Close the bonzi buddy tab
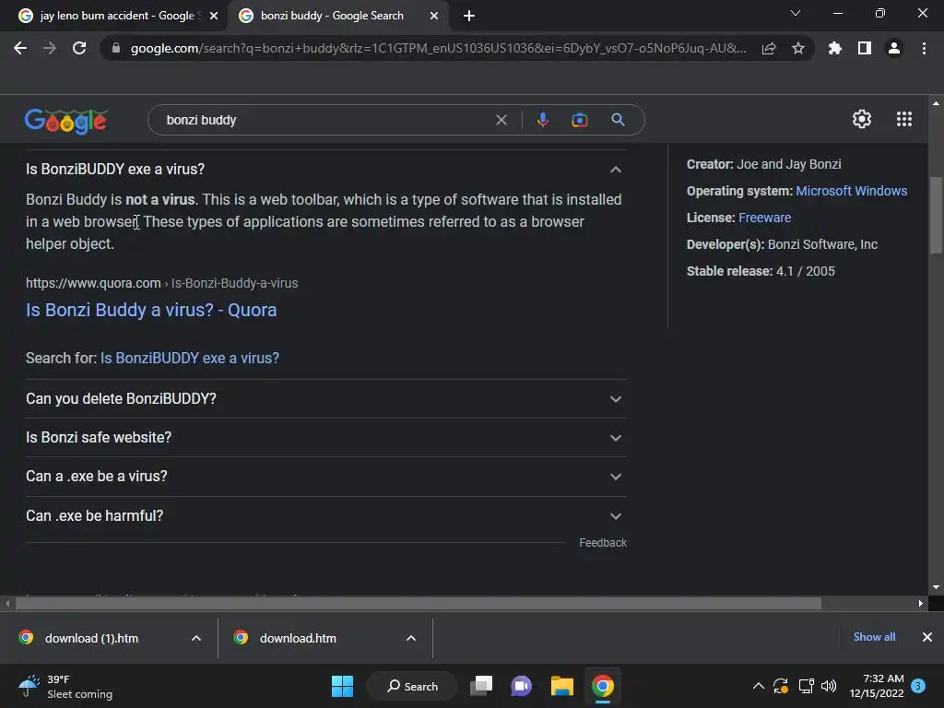The height and width of the screenshot is (708, 944). click(x=434, y=16)
